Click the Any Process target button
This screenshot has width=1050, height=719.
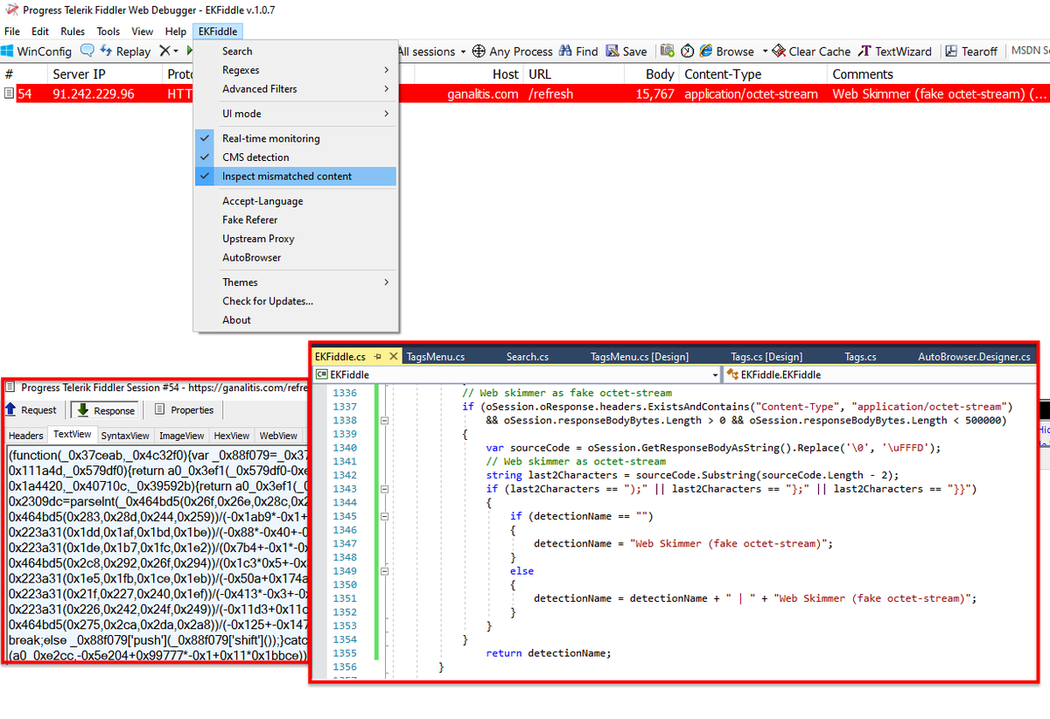(x=513, y=52)
